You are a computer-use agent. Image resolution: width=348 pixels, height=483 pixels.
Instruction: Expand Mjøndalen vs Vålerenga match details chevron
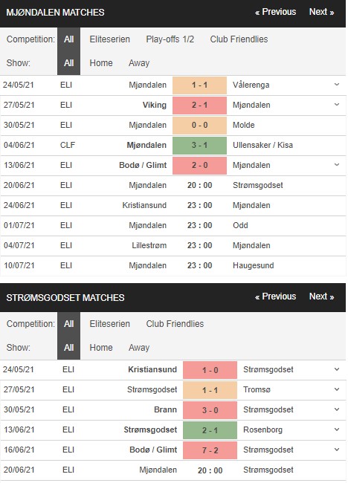337,85
